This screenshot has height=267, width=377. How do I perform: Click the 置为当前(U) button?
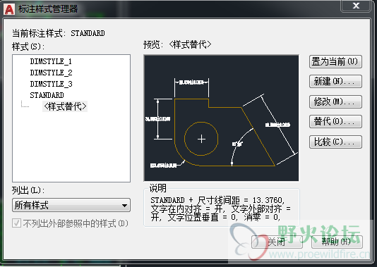pos(335,61)
